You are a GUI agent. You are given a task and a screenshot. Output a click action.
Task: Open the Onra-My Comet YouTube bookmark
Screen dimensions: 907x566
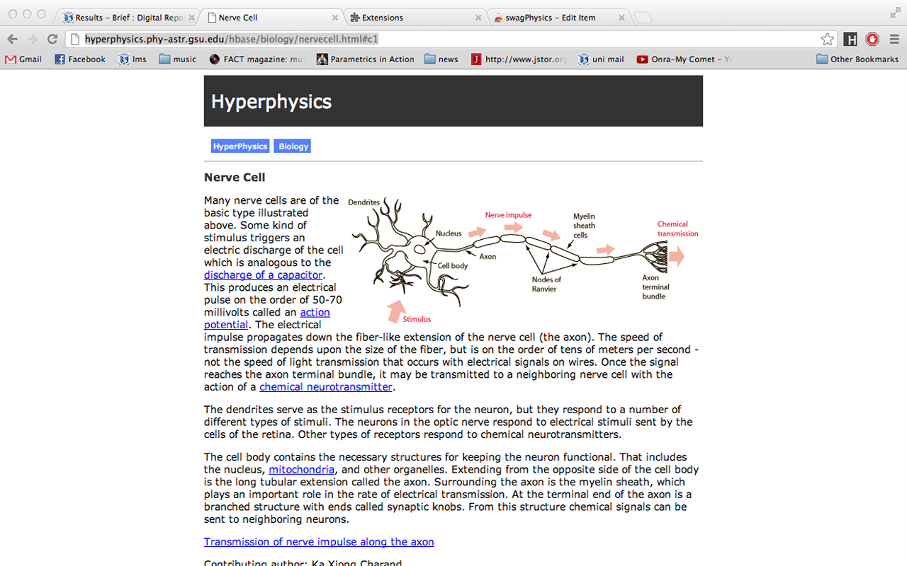pyautogui.click(x=685, y=59)
